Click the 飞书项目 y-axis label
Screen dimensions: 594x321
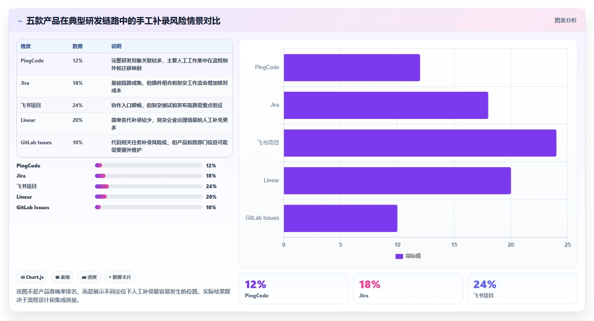coord(268,143)
